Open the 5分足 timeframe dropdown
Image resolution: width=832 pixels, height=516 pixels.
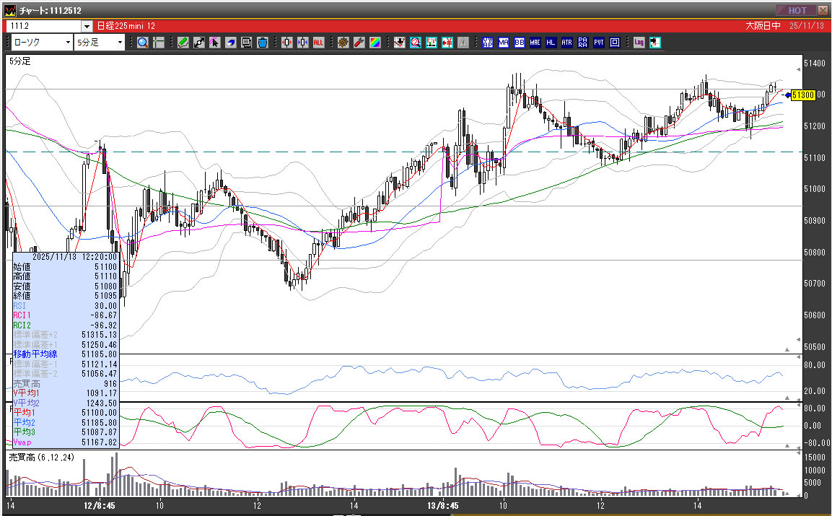pyautogui.click(x=120, y=43)
